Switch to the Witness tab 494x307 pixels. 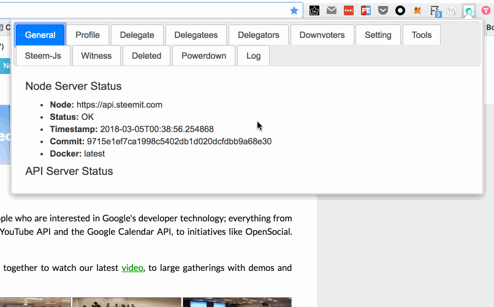point(96,56)
